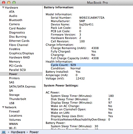
Task: Select Camera in the sidebar
Action: point(14,24)
